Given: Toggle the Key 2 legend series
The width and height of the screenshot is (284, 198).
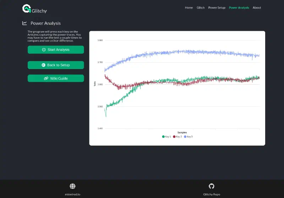Looking at the screenshot, I should coord(177,137).
